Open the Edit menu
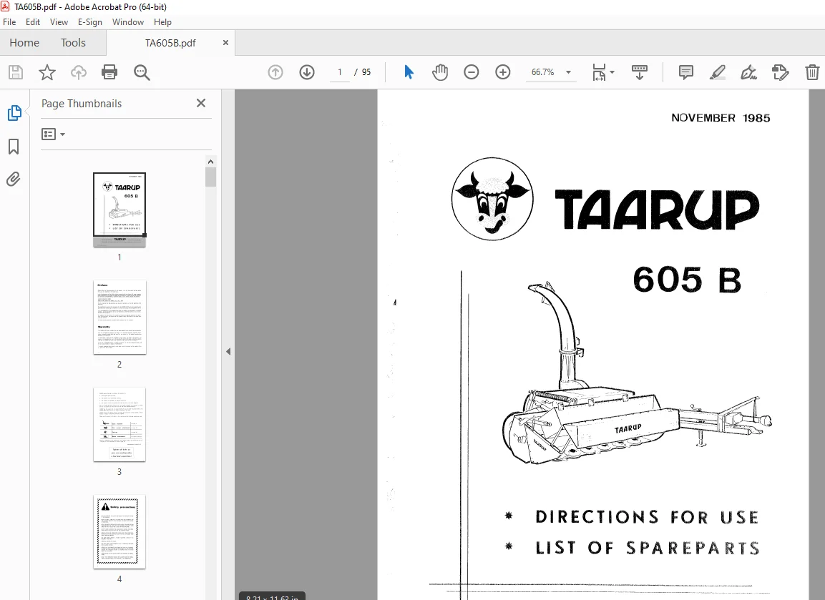This screenshot has width=825, height=600. (x=33, y=22)
